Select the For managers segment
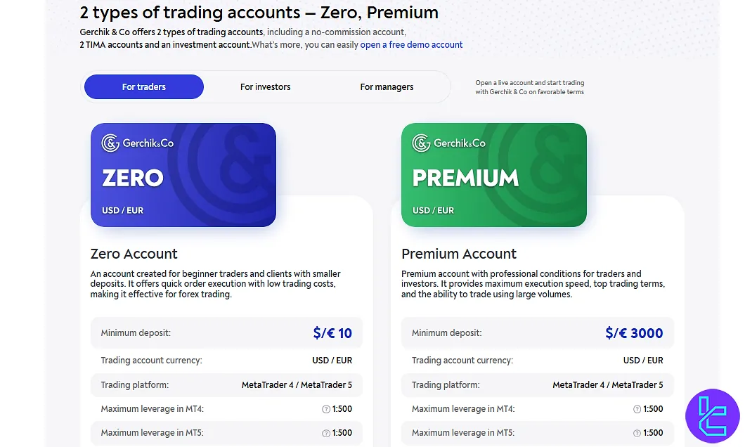 tap(387, 86)
